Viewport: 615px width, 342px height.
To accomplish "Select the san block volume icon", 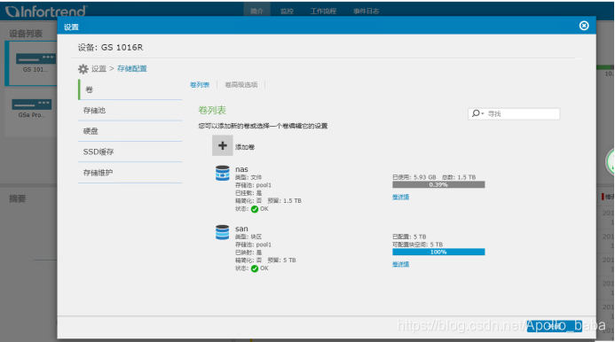I will (223, 232).
